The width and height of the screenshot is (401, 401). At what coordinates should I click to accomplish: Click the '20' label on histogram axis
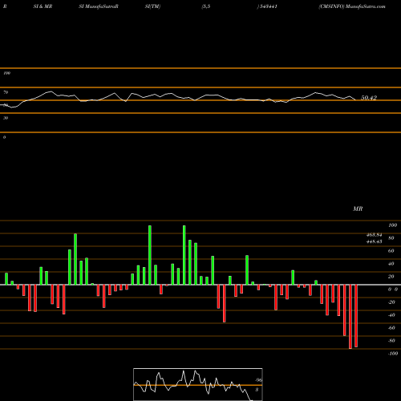click(391, 277)
